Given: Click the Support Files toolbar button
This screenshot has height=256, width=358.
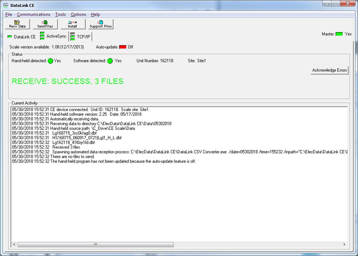Looking at the screenshot, I should coord(101,24).
